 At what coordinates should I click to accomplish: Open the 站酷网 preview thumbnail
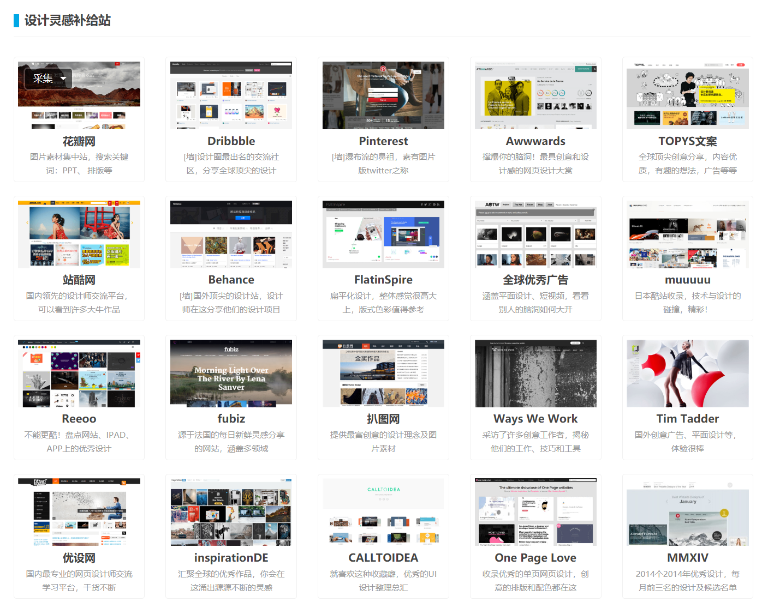pyautogui.click(x=79, y=234)
